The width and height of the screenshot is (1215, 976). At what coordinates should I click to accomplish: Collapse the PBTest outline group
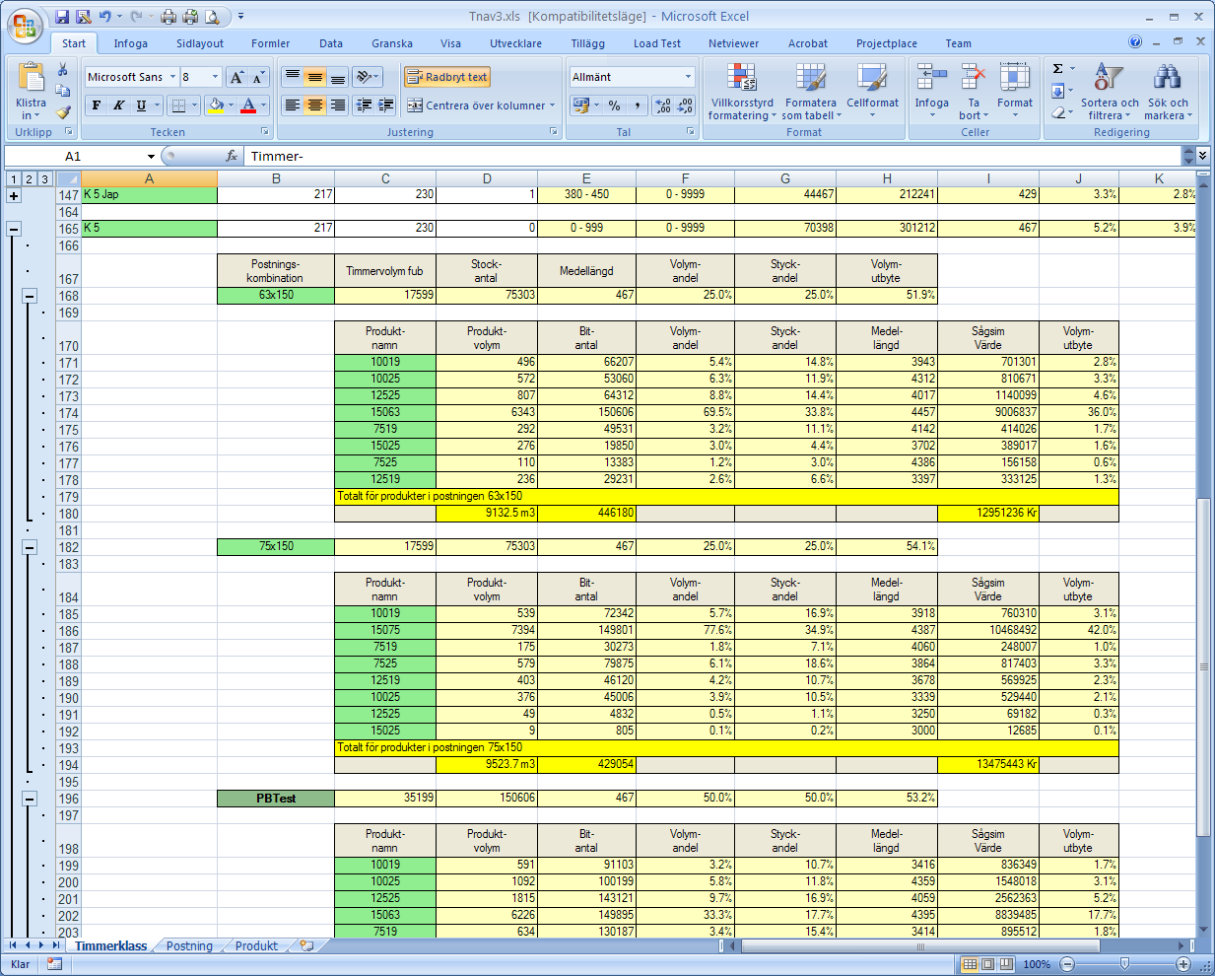[30, 799]
